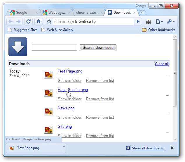The image size is (185, 162).
Task: Show Test Page.png in folder
Action: [70, 80]
